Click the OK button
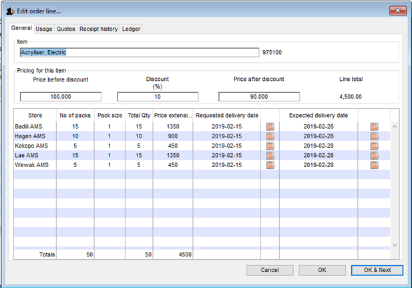412x288 pixels. pos(322,270)
